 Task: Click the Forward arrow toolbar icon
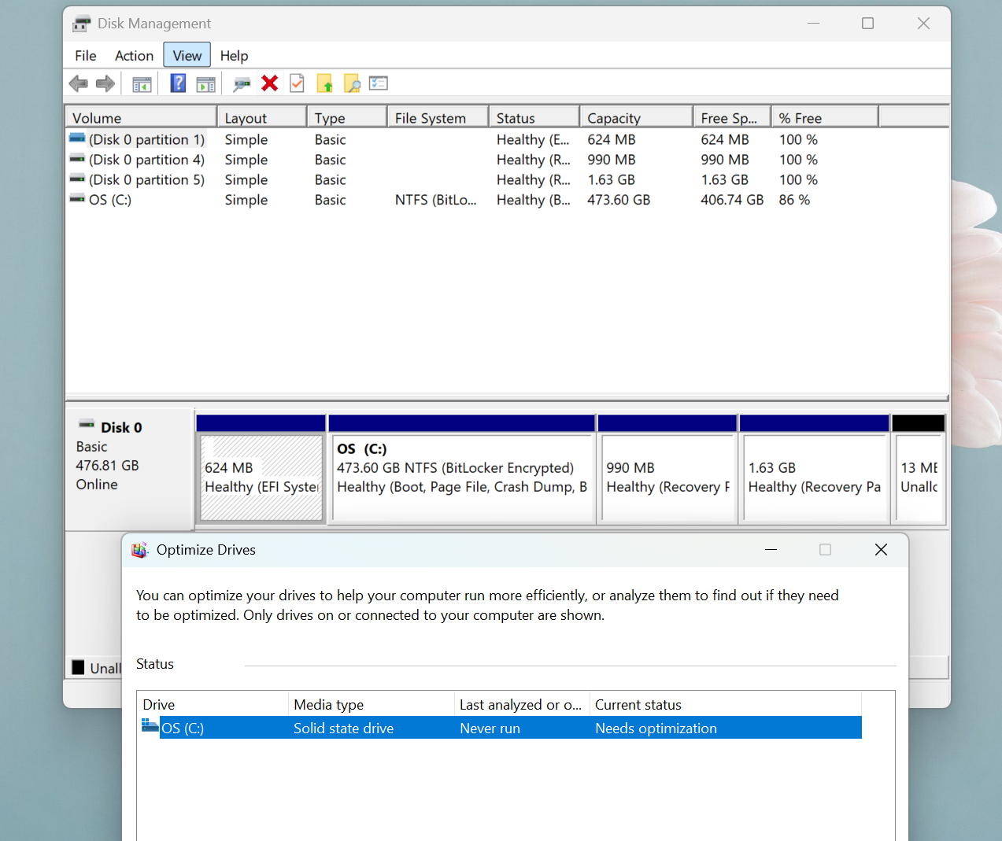tap(105, 83)
